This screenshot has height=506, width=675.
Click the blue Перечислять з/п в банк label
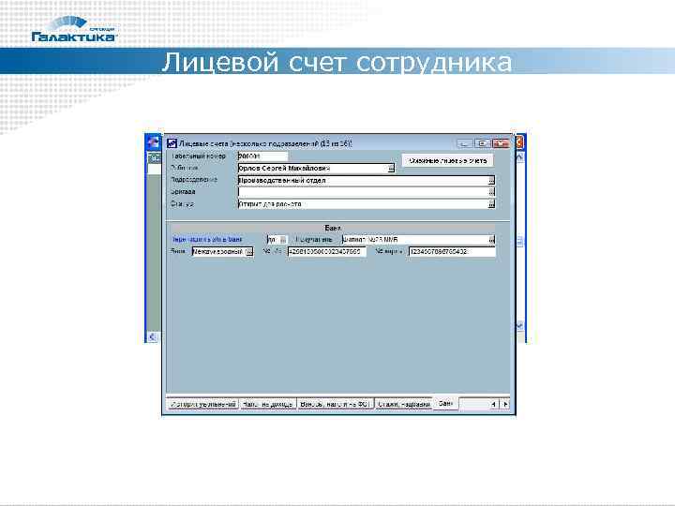point(207,239)
